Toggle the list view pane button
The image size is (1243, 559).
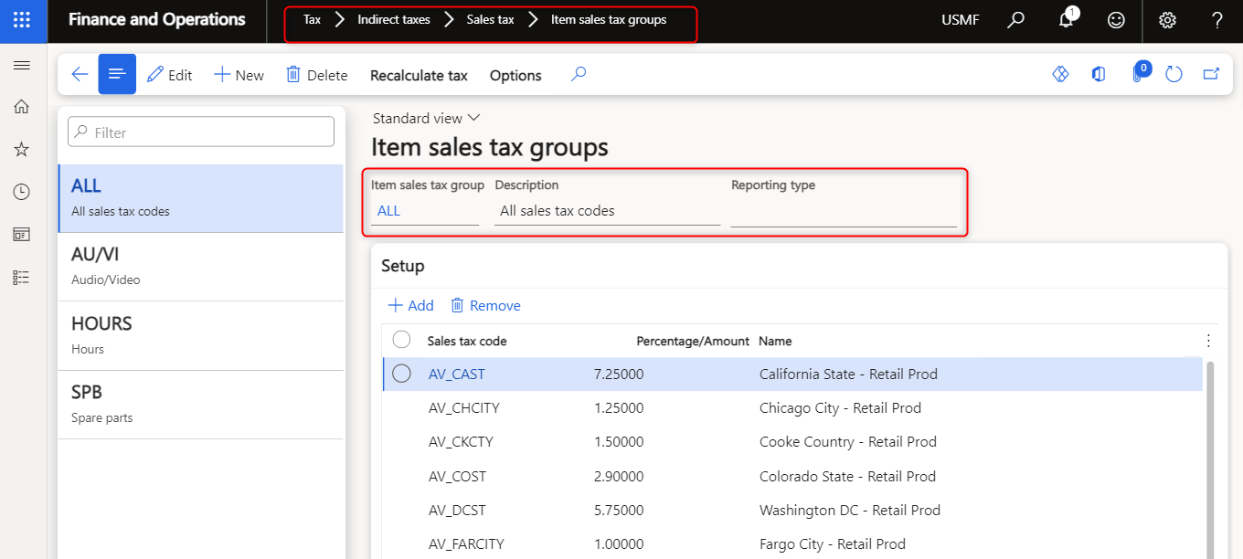(117, 74)
